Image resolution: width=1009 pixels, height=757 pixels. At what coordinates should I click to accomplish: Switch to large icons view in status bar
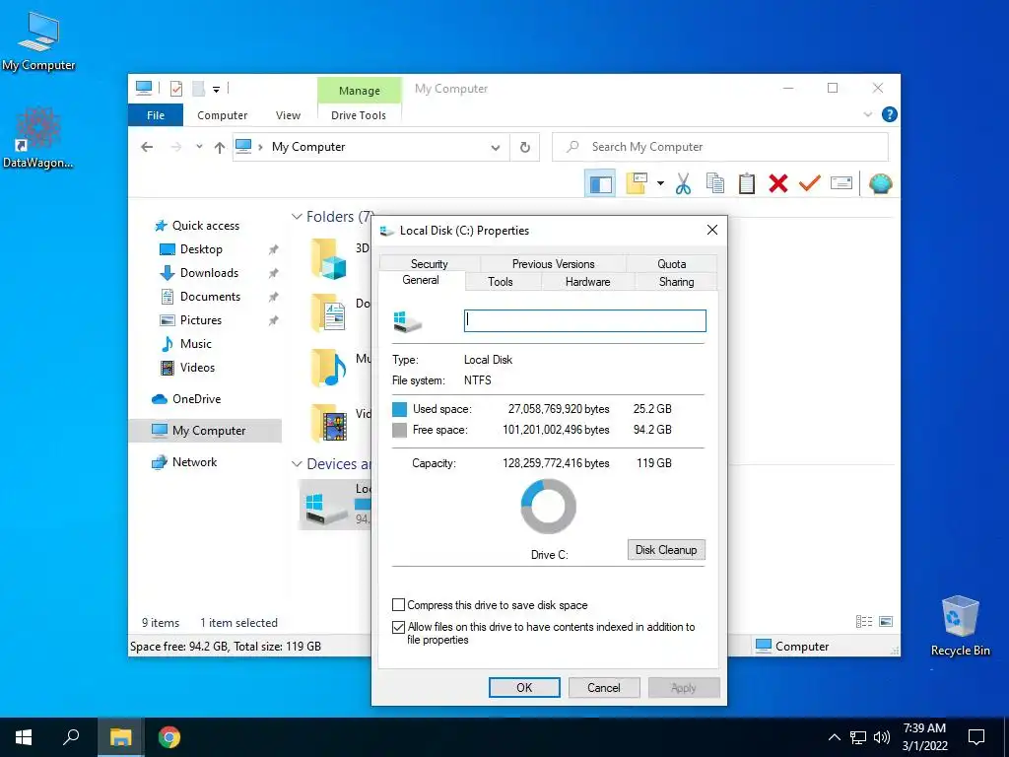pyautogui.click(x=886, y=621)
